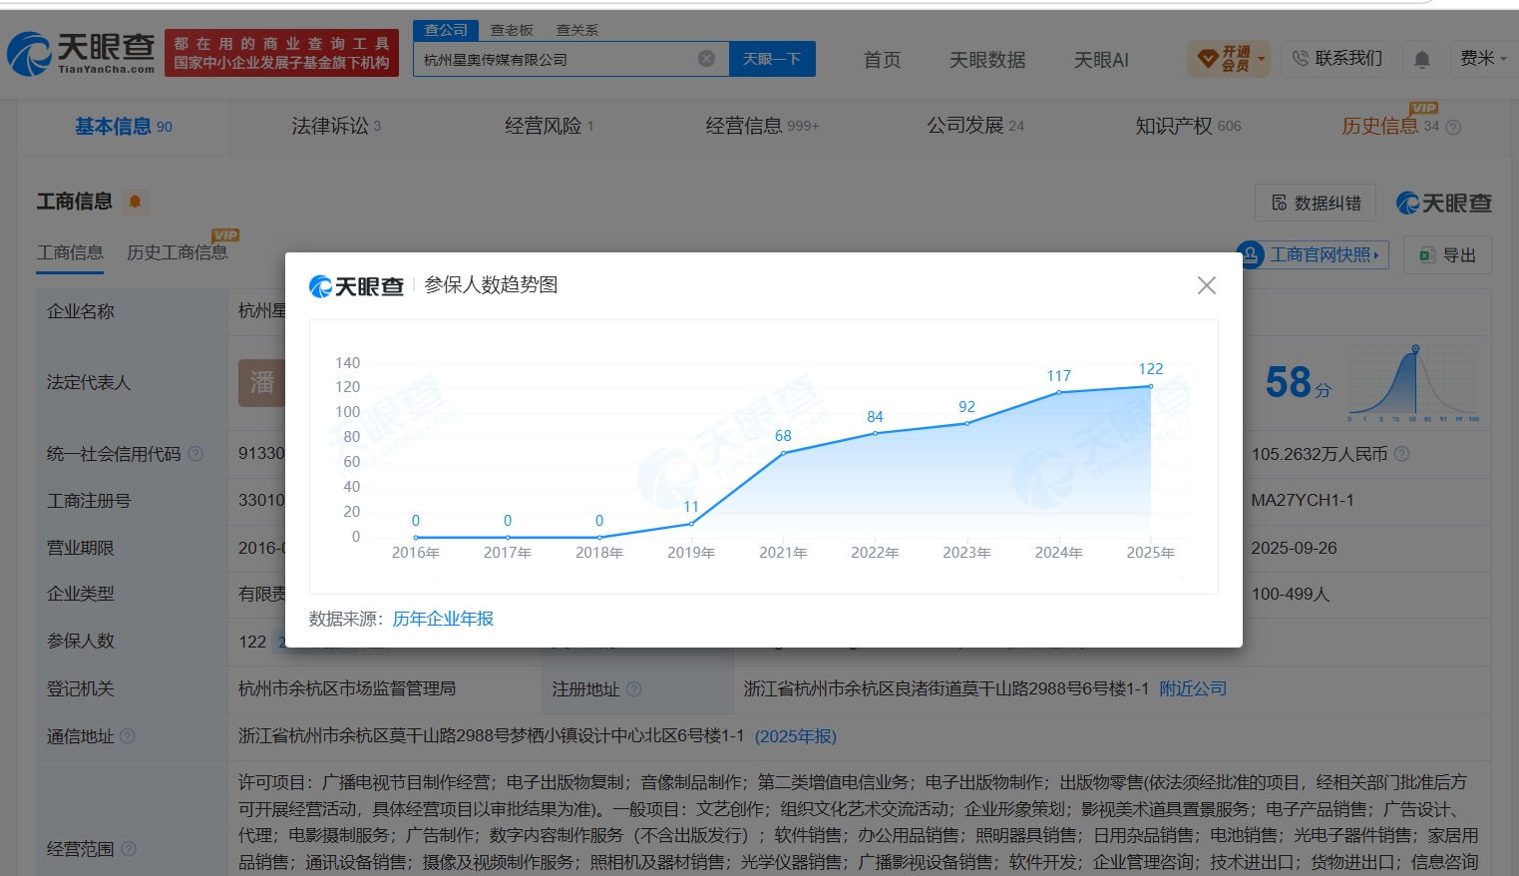1519x876 pixels.
Task: Close the 参保人数趋势图 popup
Action: click(x=1206, y=285)
